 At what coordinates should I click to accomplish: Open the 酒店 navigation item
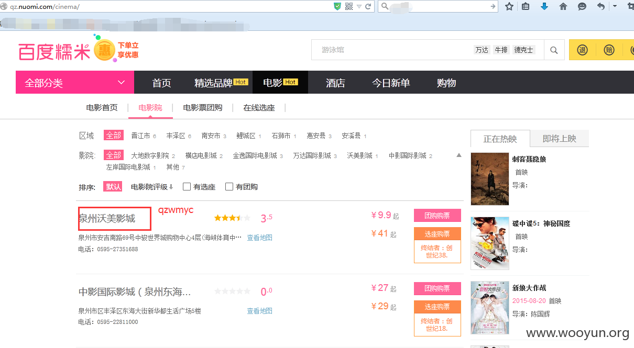[x=335, y=83]
